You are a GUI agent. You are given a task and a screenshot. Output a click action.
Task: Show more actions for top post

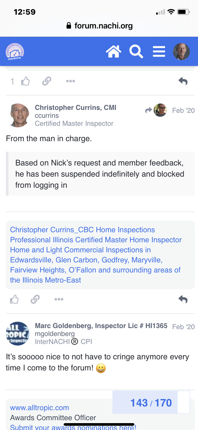[70, 81]
